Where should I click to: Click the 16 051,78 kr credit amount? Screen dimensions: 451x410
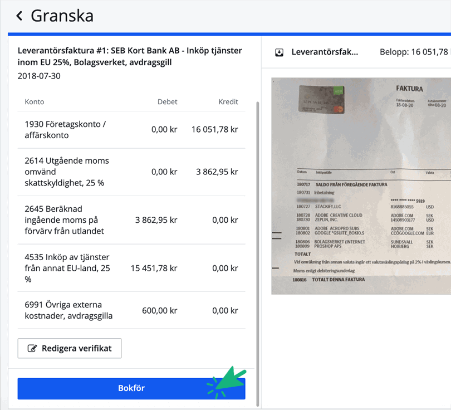coord(215,129)
